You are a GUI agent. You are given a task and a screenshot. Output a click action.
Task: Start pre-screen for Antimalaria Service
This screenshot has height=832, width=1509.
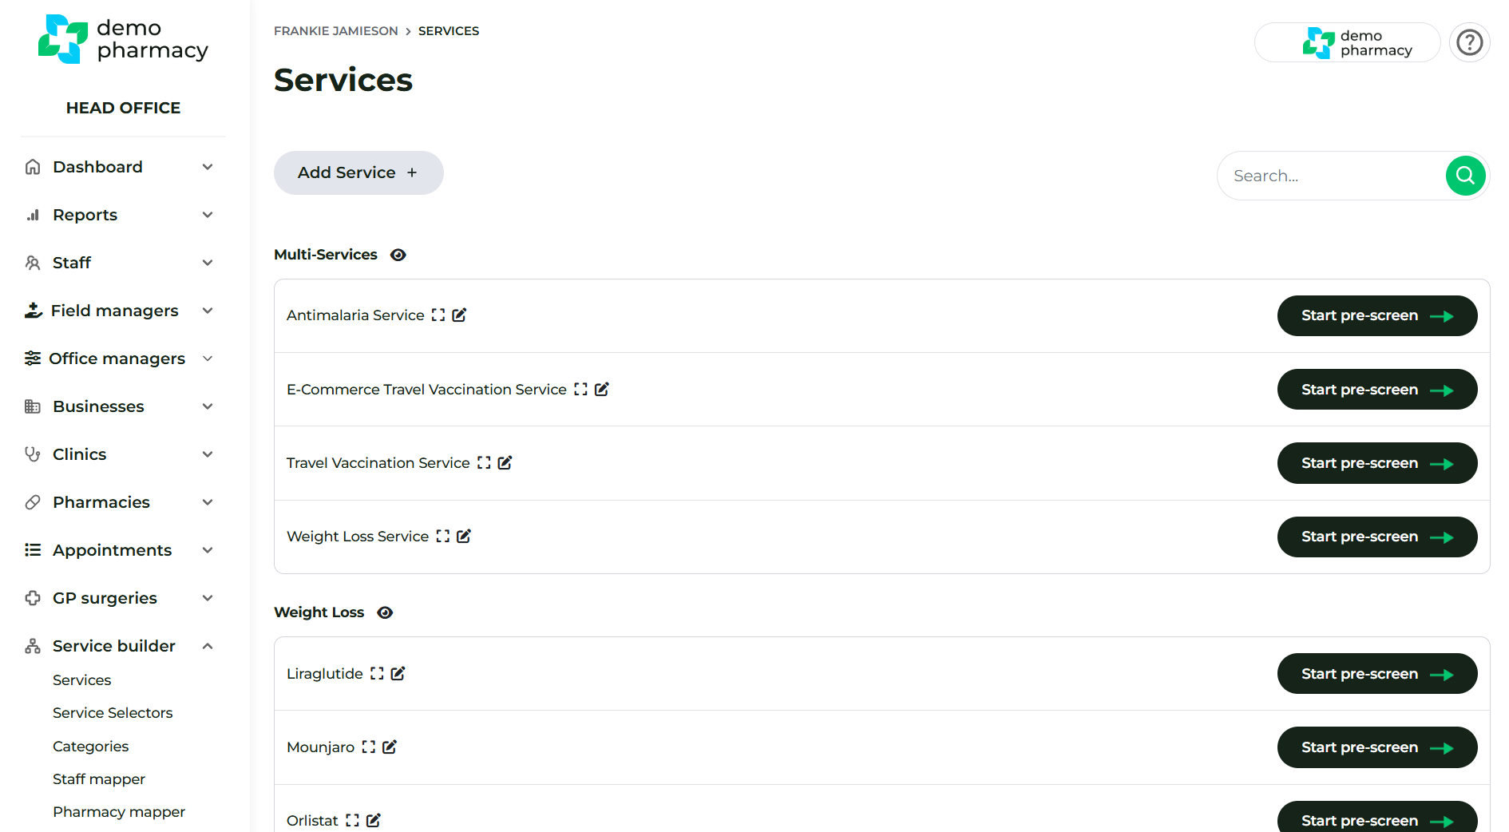pos(1376,316)
